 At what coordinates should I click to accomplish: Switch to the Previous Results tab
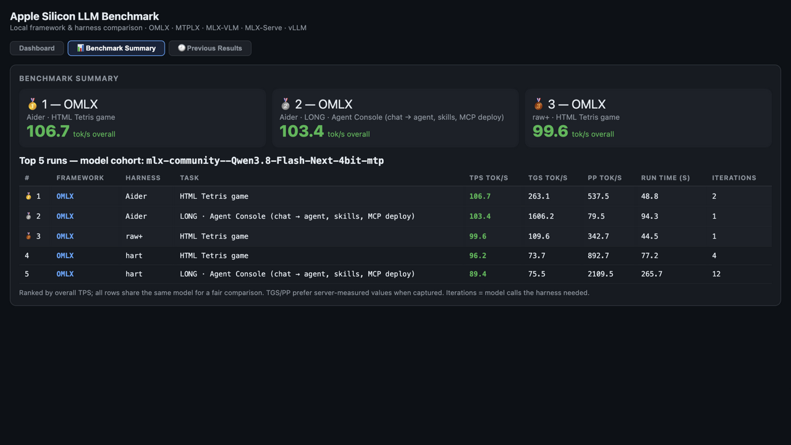210,48
